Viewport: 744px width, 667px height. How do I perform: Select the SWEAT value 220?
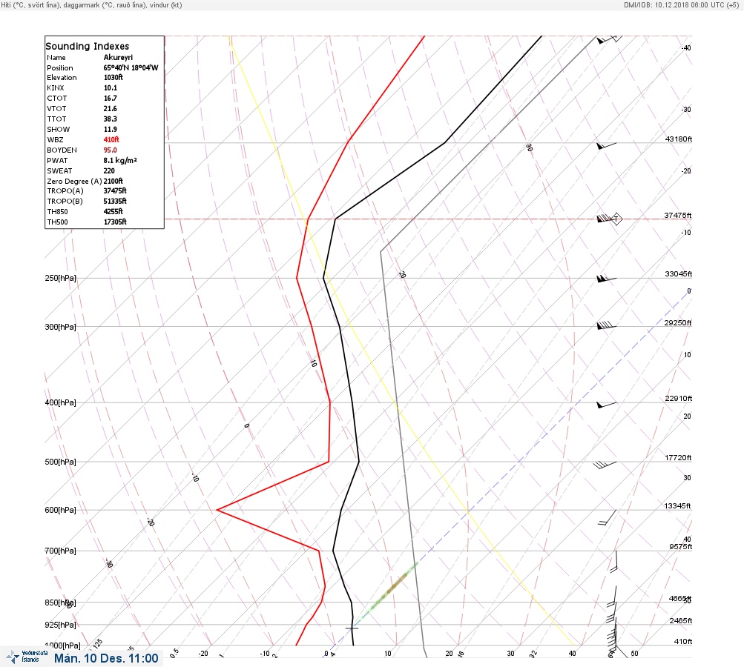(109, 170)
